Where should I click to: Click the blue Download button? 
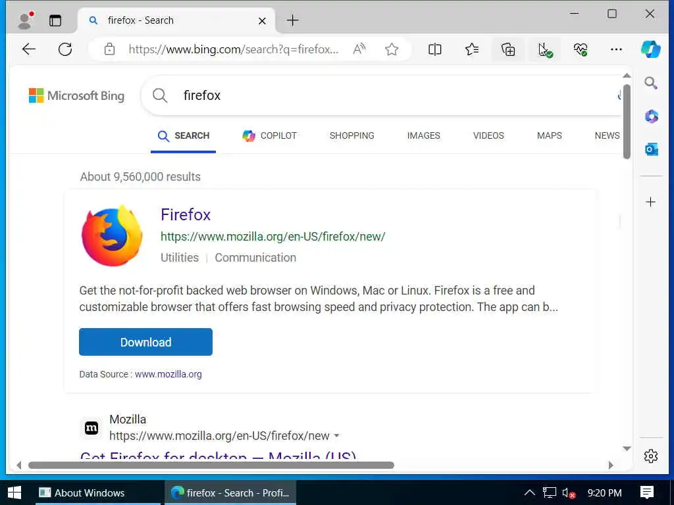coord(145,342)
